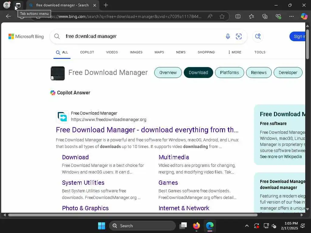This screenshot has height=233, width=311.
Task: Switch to the VIDEOS tab
Action: [112, 52]
